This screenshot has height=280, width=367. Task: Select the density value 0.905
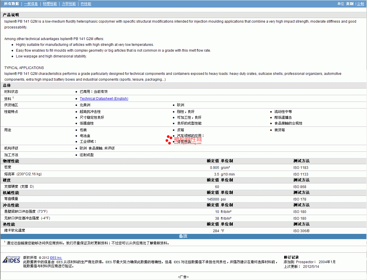click(x=214, y=168)
